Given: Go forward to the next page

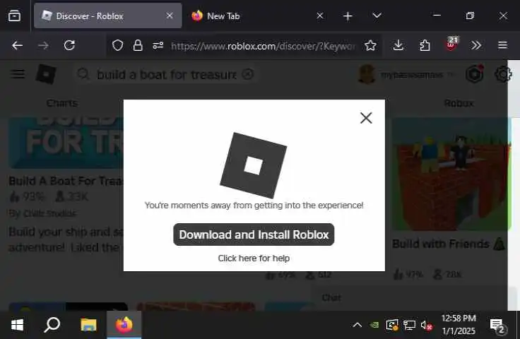Looking at the screenshot, I should 43,45.
